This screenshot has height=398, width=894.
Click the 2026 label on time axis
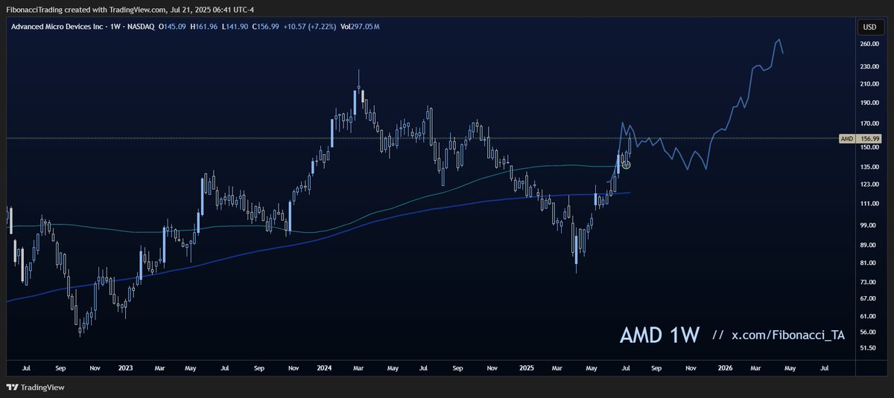[725, 367]
